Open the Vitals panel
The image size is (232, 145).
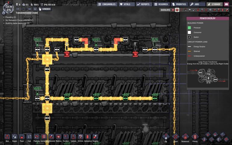click(126, 4)
